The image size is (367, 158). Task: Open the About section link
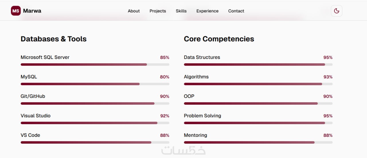tap(134, 11)
